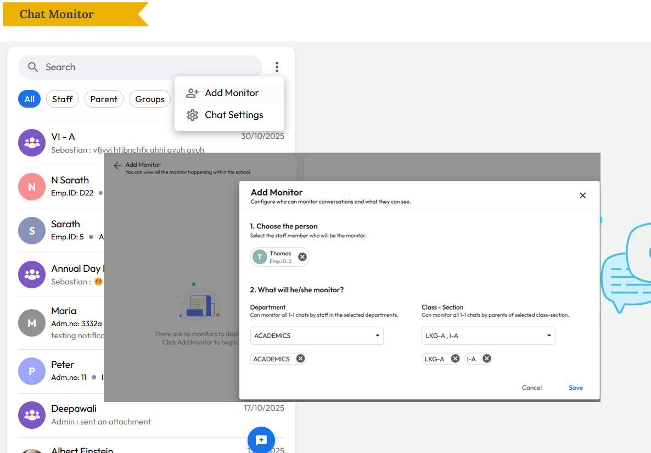Remove Thomas from the selected person chip
This screenshot has width=651, height=453.
[x=302, y=257]
